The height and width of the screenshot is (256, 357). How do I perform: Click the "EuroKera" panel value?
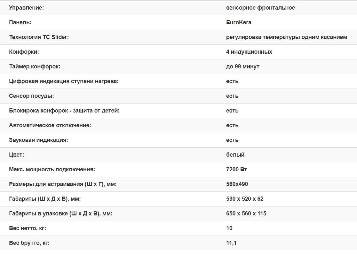[239, 22]
